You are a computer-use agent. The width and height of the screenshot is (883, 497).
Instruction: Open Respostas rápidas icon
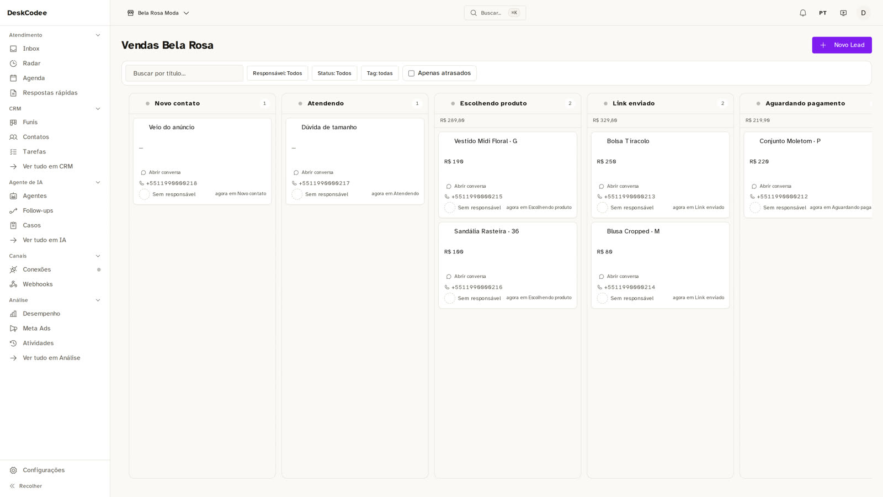tap(13, 93)
